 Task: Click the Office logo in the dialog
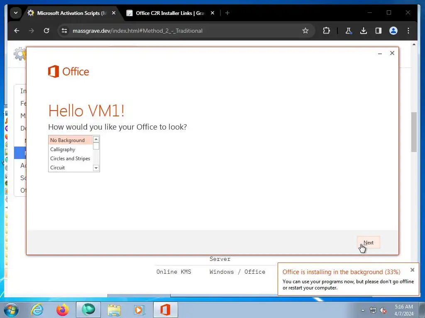(x=68, y=71)
